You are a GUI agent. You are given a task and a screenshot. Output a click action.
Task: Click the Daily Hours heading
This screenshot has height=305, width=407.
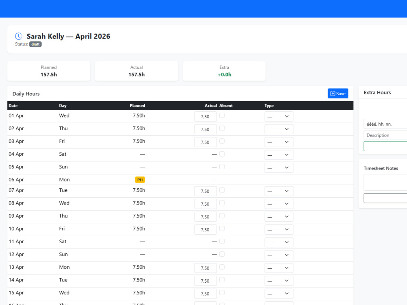(26, 94)
